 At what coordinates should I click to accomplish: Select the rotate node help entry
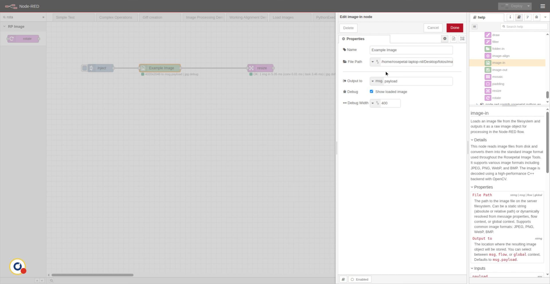pos(496,98)
